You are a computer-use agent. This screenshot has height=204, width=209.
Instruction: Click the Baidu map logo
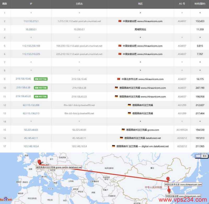point(6,200)
